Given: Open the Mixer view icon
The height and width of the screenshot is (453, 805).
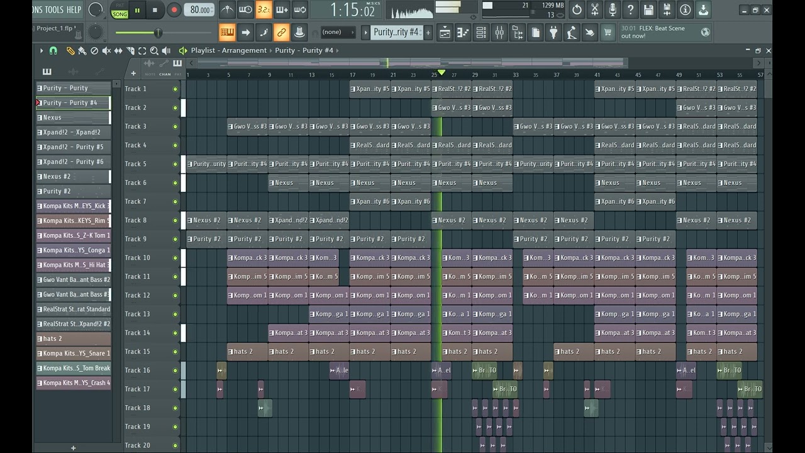Looking at the screenshot, I should click(499, 33).
